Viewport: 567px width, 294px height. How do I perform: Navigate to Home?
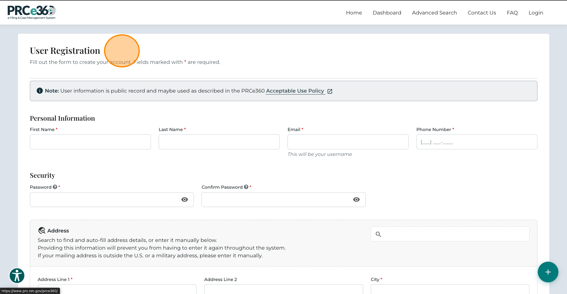pyautogui.click(x=354, y=12)
